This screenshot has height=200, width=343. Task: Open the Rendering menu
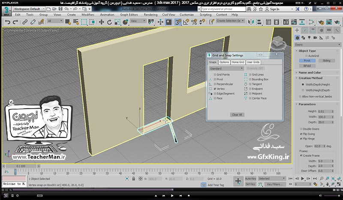coord(150,15)
